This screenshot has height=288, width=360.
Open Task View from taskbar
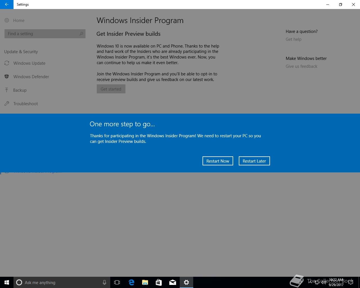coord(117,282)
